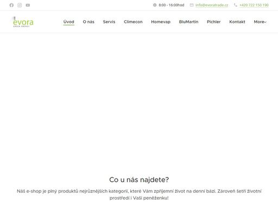Viewport: 278px width, 209px height.
Task: Select the Pichler menu item
Action: 214,22
